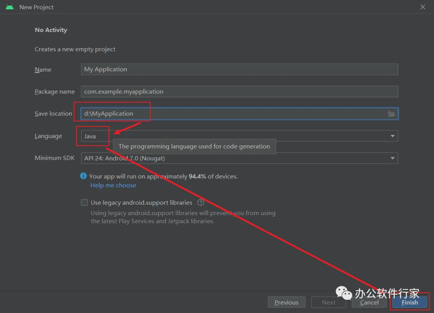This screenshot has height=313, width=434.
Task: Click the Name field label
Action: [43, 70]
